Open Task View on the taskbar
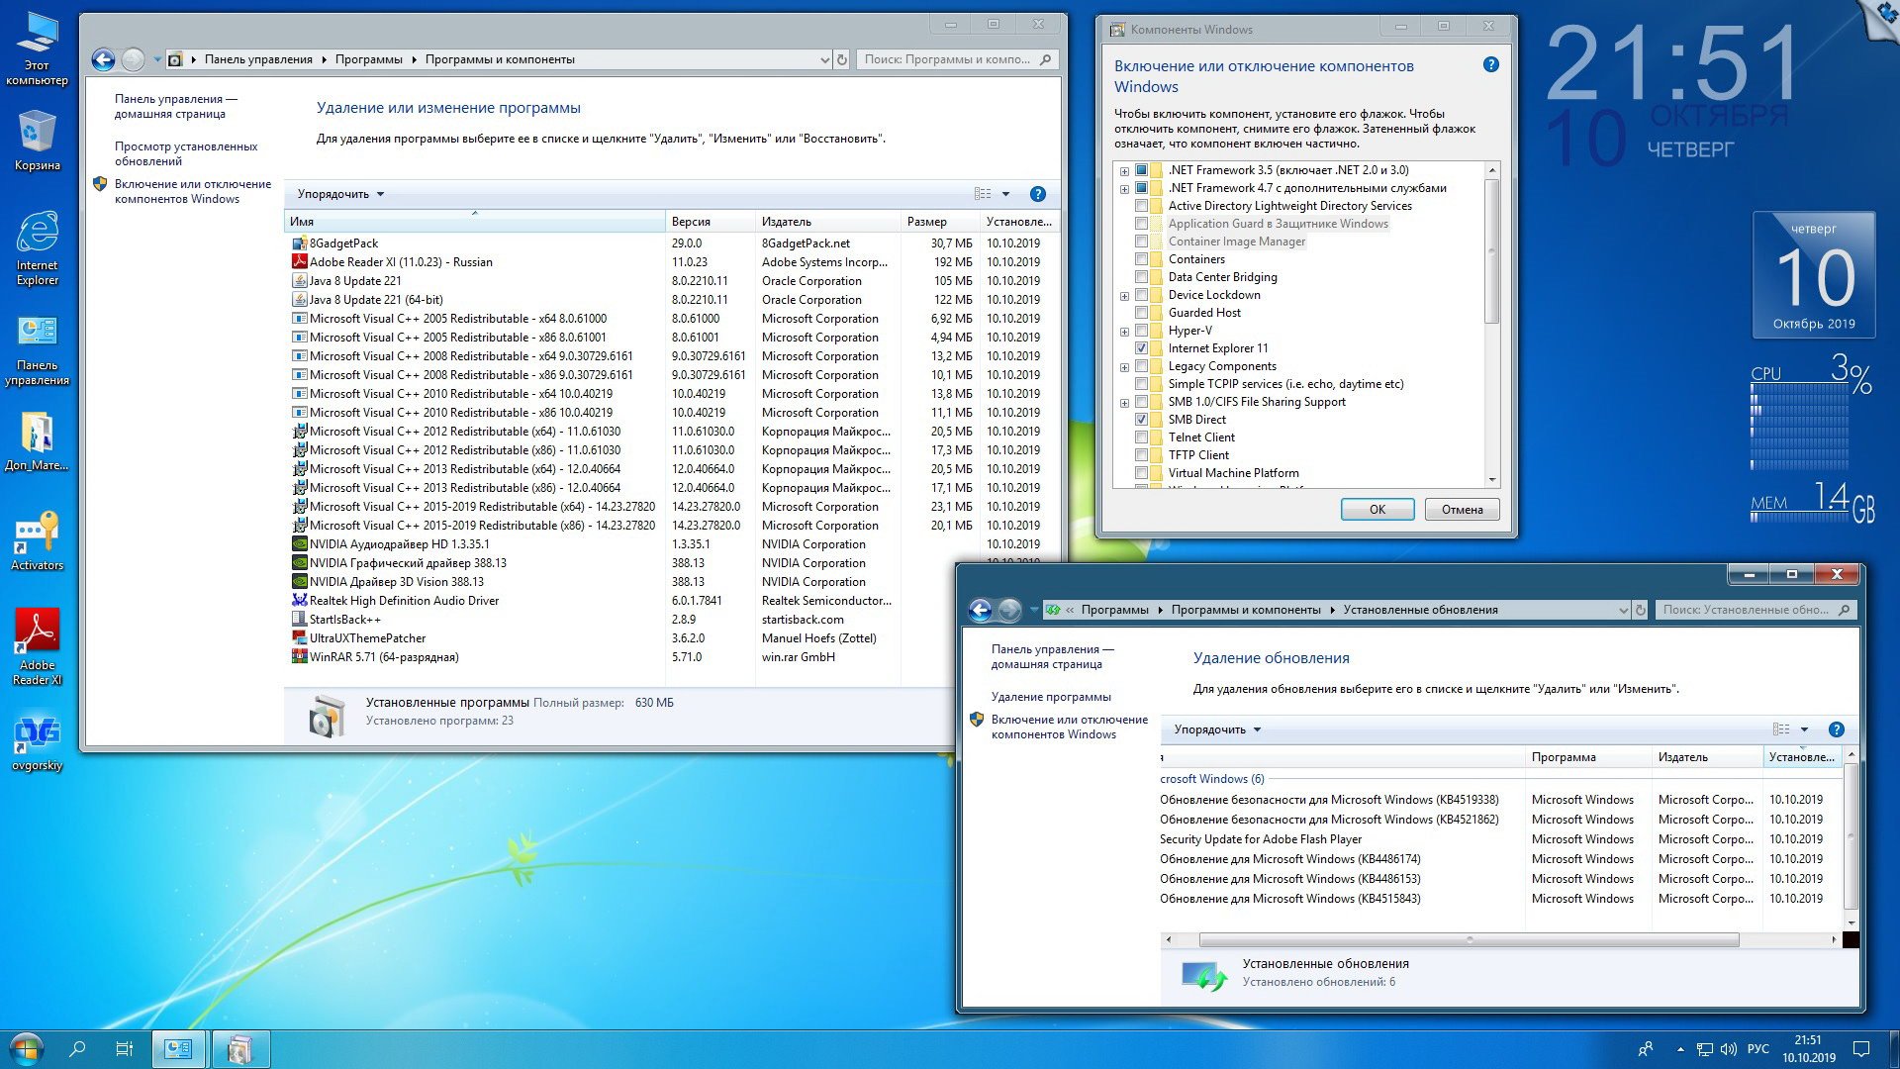This screenshot has height=1069, width=1900. [125, 1049]
